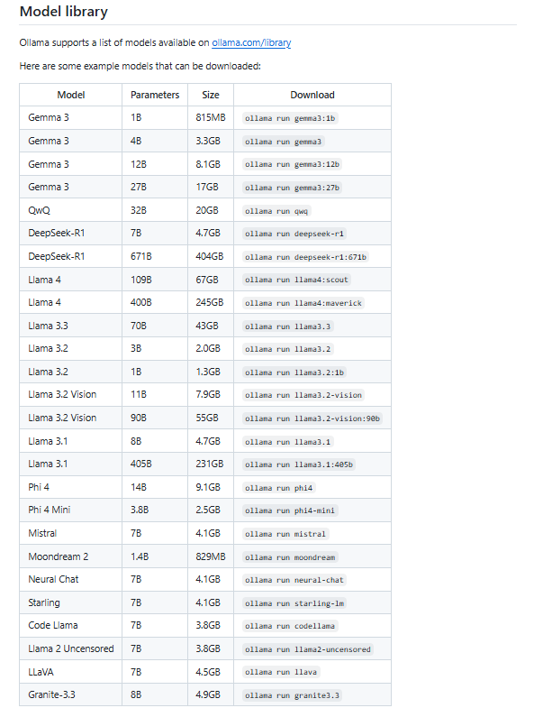Click the 'ollama run granite3.3' snippet
The height and width of the screenshot is (708, 534).
(292, 695)
